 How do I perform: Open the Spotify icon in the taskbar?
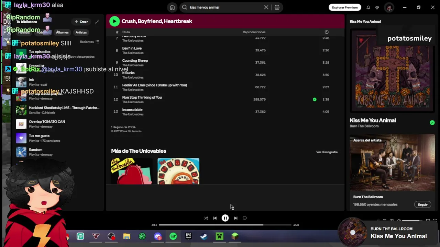click(173, 236)
